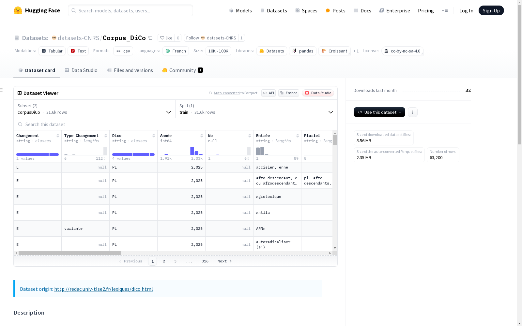
Task: Click the Année histogram bar chart
Action: 181,151
